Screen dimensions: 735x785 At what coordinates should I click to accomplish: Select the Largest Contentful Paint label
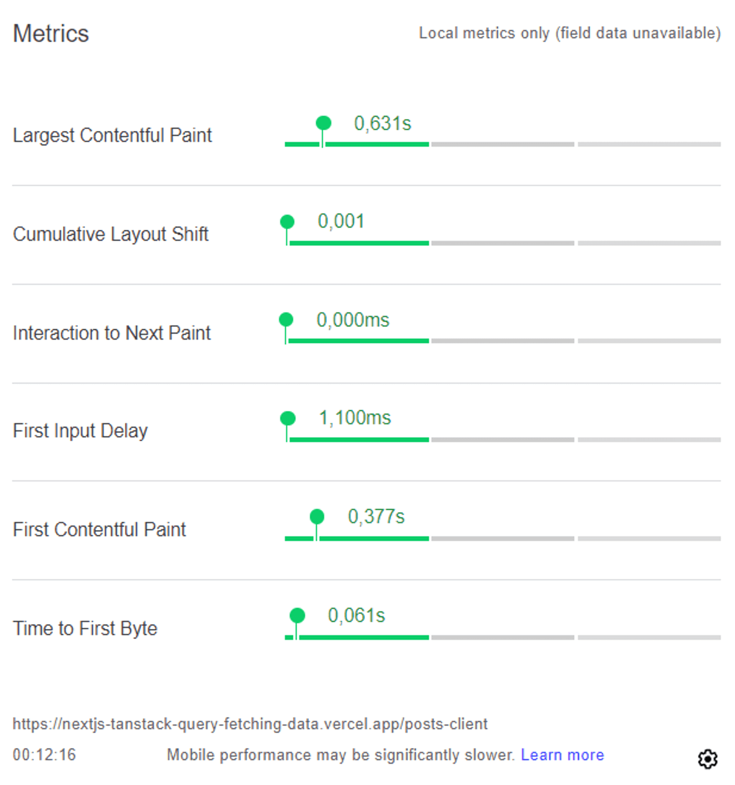click(112, 135)
